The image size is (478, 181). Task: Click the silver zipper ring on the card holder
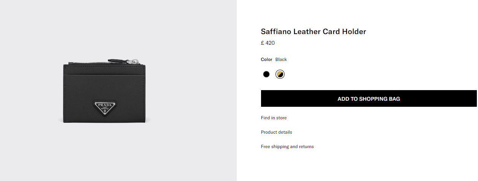point(135,61)
